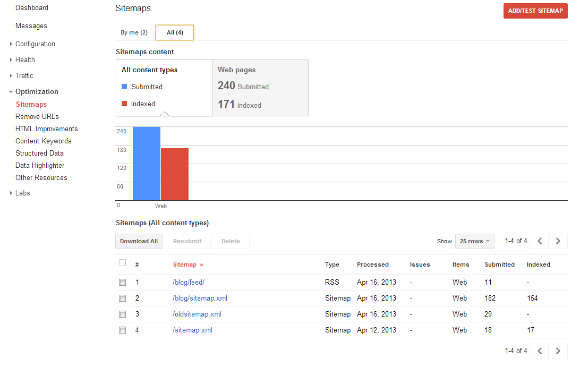Click the Download All button

139,241
